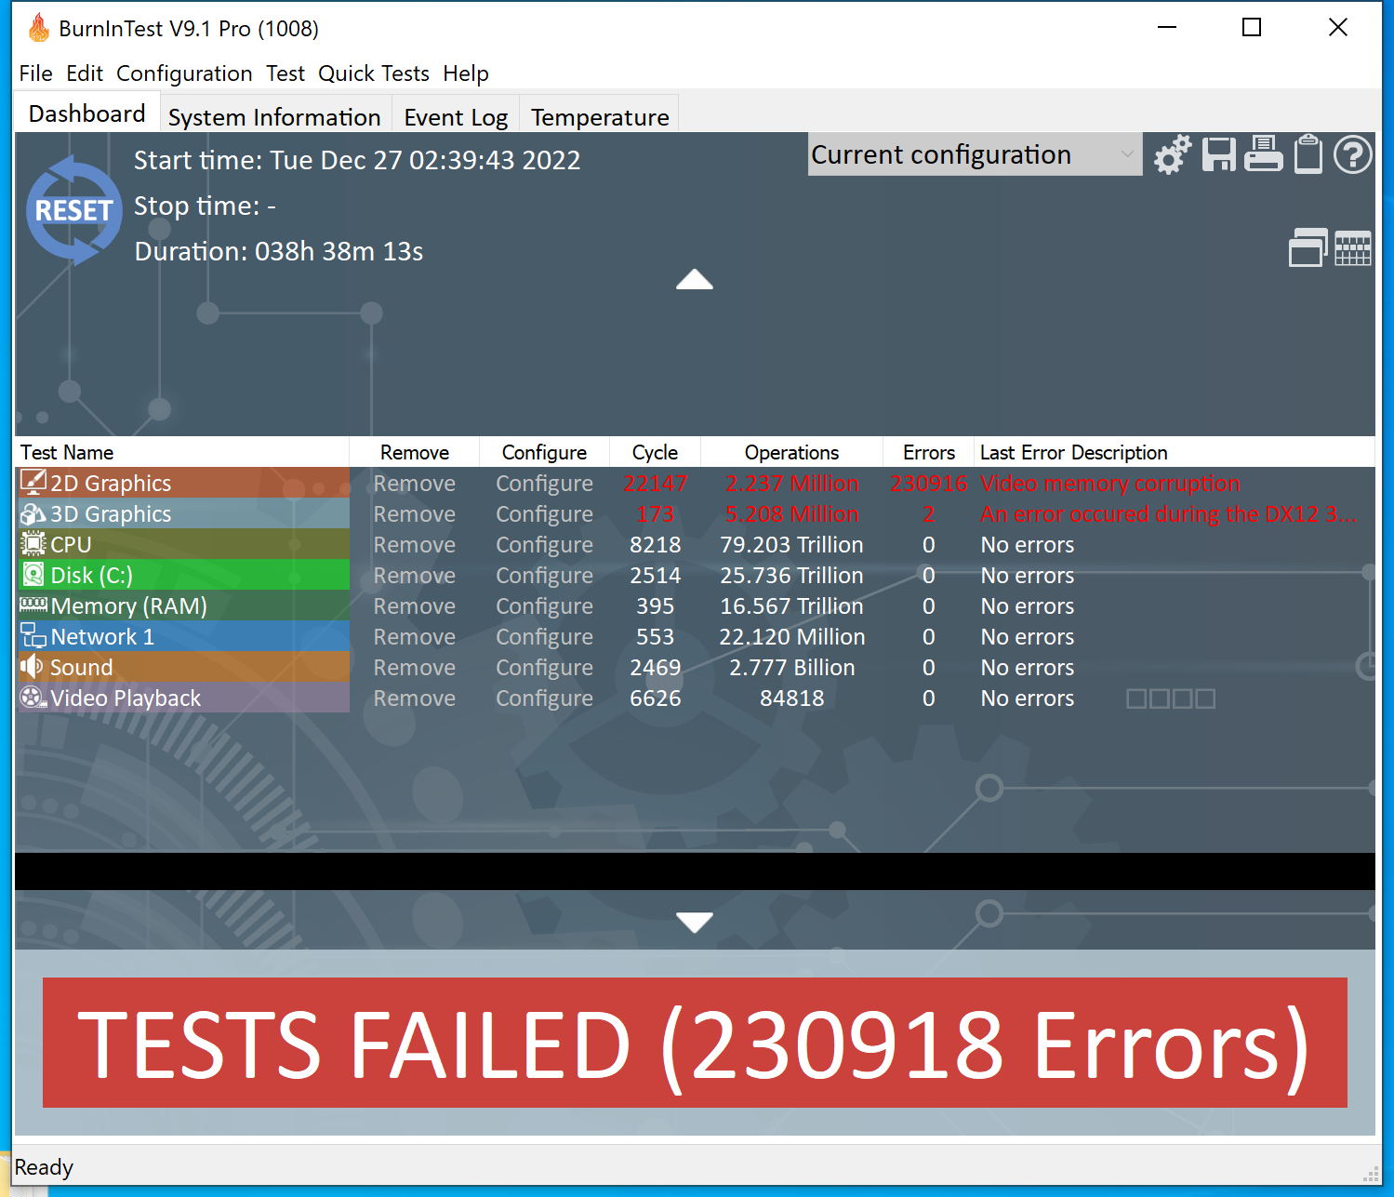This screenshot has height=1197, width=1394.
Task: Switch to the Event Log tab
Action: click(x=456, y=117)
